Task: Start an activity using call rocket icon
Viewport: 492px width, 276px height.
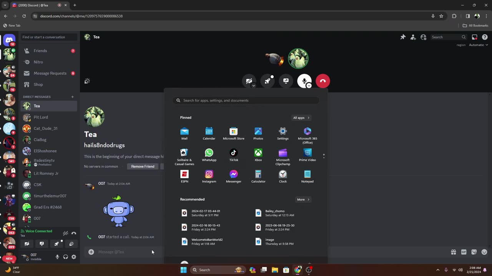Action: pyautogui.click(x=268, y=81)
